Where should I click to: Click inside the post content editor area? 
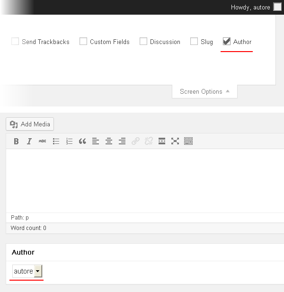click(142, 180)
